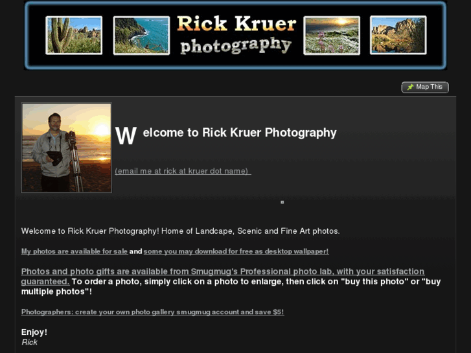Click the email me at rick link
Screen dimensions: 471x353
click(183, 171)
